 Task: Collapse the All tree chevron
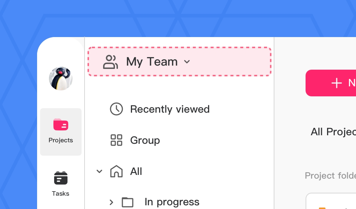(x=99, y=171)
